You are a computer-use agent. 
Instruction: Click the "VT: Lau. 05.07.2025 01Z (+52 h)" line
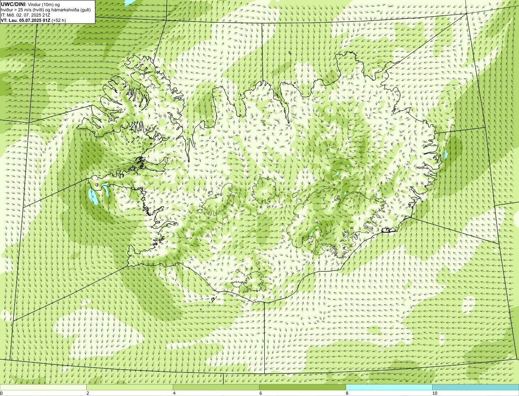[x=33, y=20]
